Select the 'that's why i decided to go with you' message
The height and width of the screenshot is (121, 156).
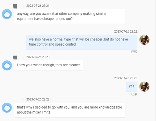coord(70,110)
